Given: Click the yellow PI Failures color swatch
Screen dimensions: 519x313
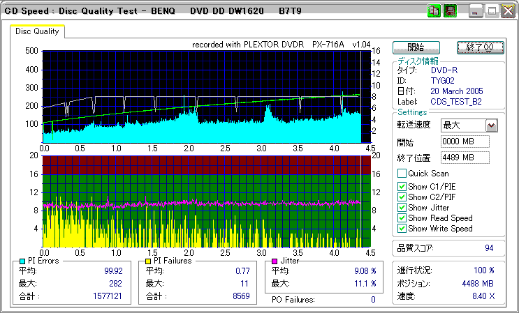Looking at the screenshot, I should click(148, 261).
